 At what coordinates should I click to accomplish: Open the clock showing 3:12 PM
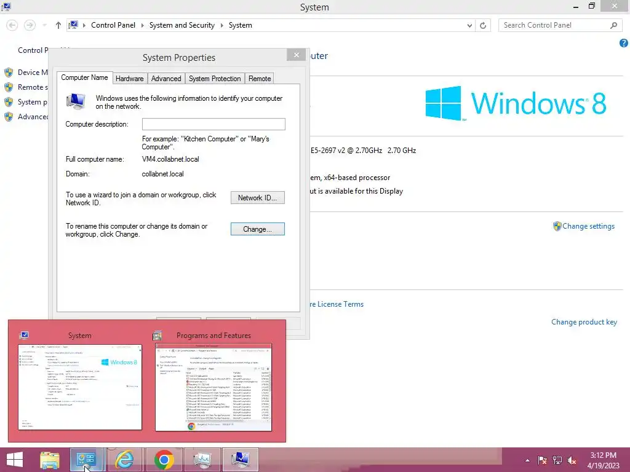(x=603, y=460)
